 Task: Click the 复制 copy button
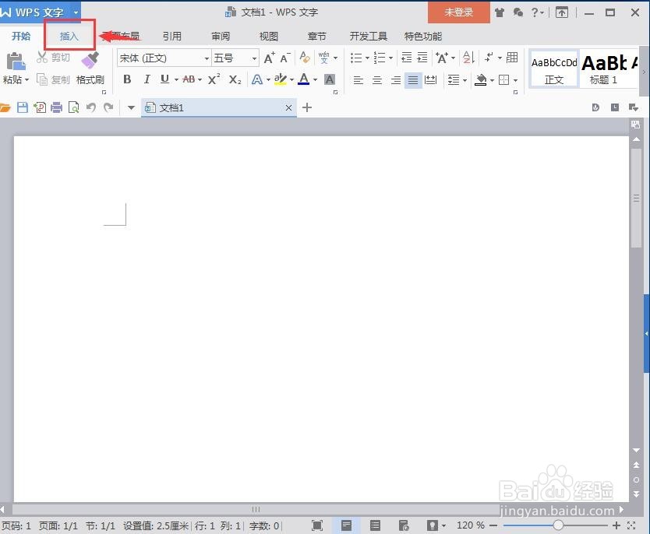[x=54, y=79]
